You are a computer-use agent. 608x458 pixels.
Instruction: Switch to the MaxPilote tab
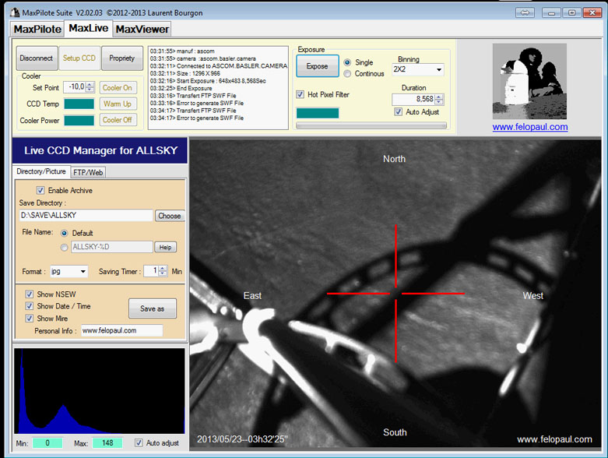(x=37, y=29)
